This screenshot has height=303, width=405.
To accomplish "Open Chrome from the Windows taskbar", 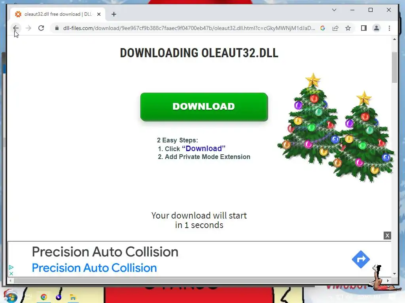I will pyautogui.click(x=44, y=297).
